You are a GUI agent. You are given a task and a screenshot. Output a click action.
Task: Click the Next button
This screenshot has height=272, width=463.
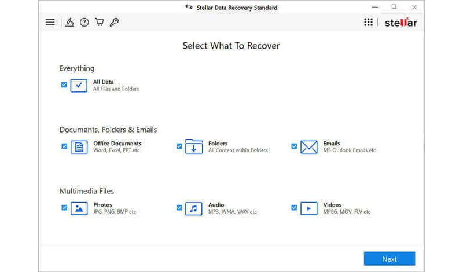pos(389,259)
